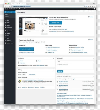The height and width of the screenshot is (110, 100).
Task: Click the Download today button
Action: click(55, 23)
